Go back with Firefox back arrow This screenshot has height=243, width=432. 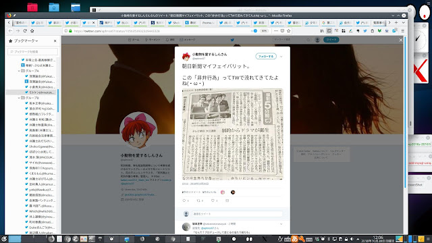pos(11,31)
